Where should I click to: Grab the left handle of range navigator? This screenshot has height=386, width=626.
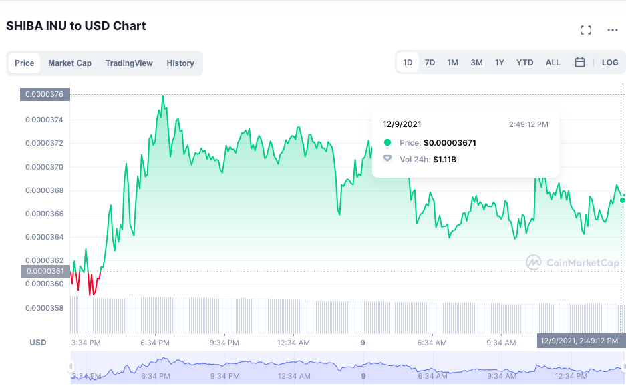click(x=71, y=366)
